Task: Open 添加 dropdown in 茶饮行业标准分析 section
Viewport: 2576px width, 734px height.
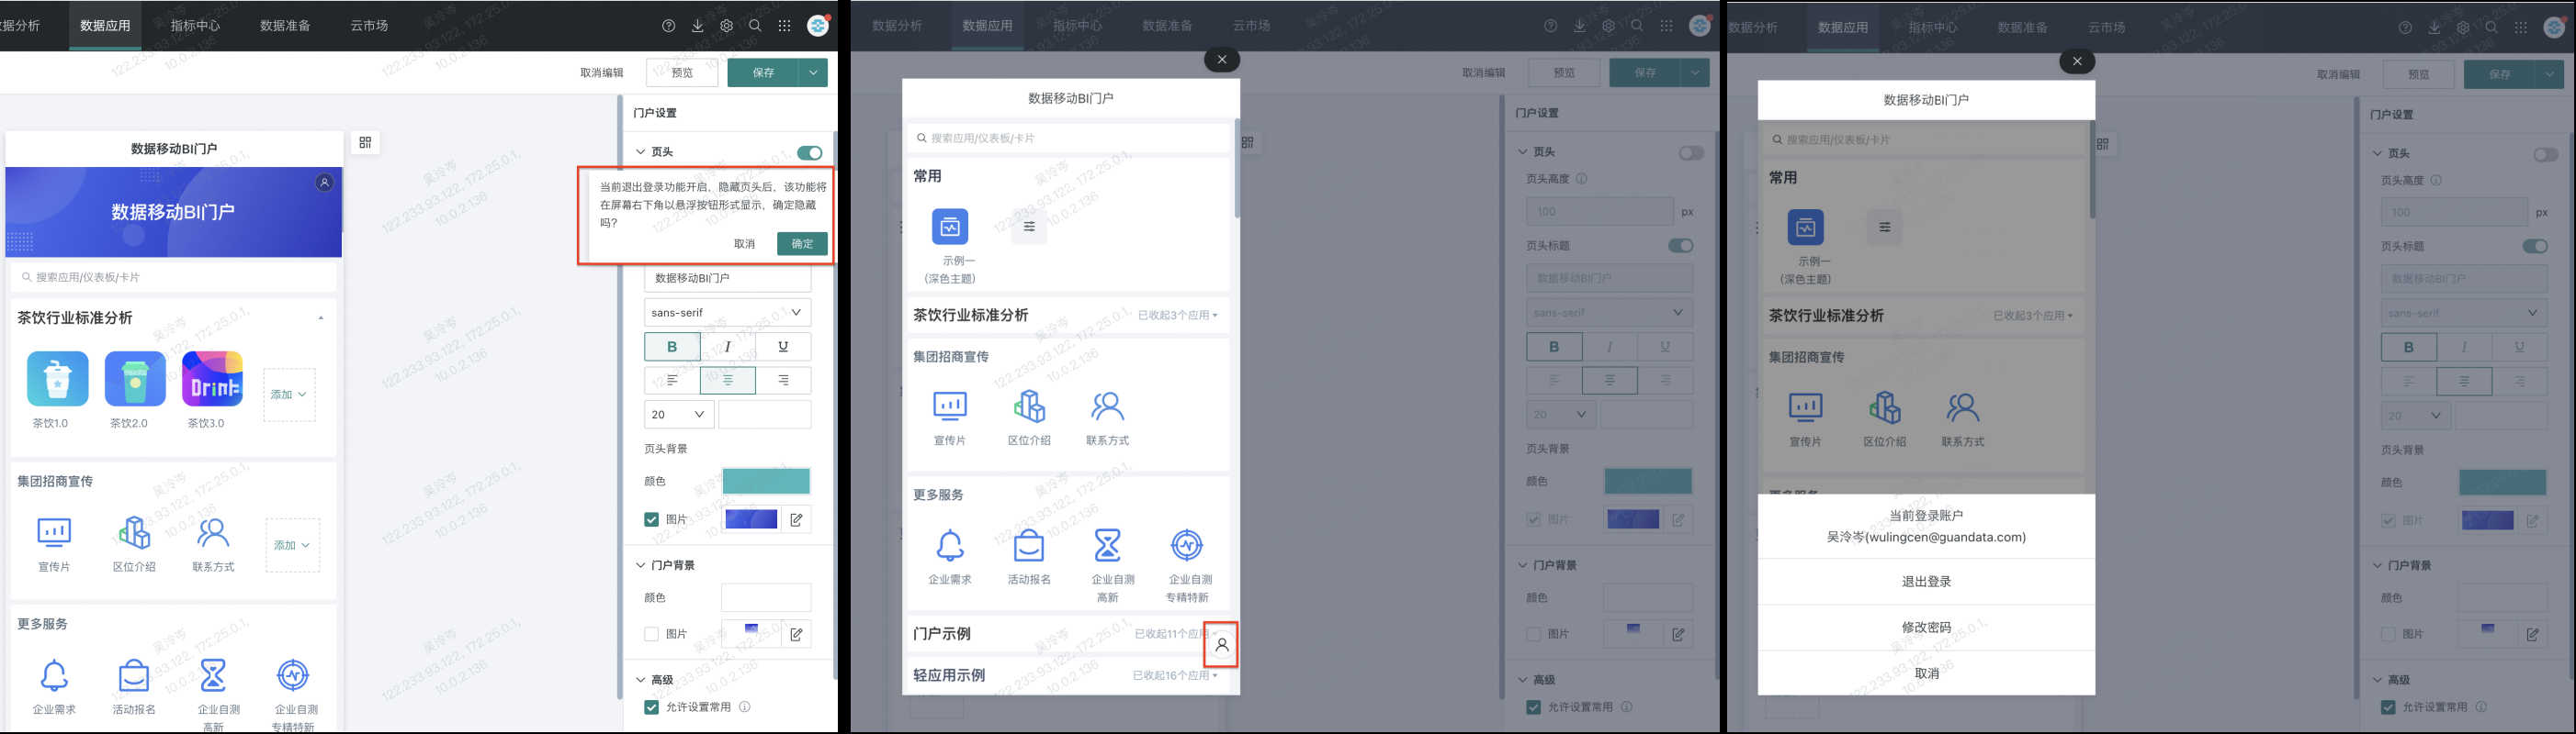Action: [x=289, y=395]
